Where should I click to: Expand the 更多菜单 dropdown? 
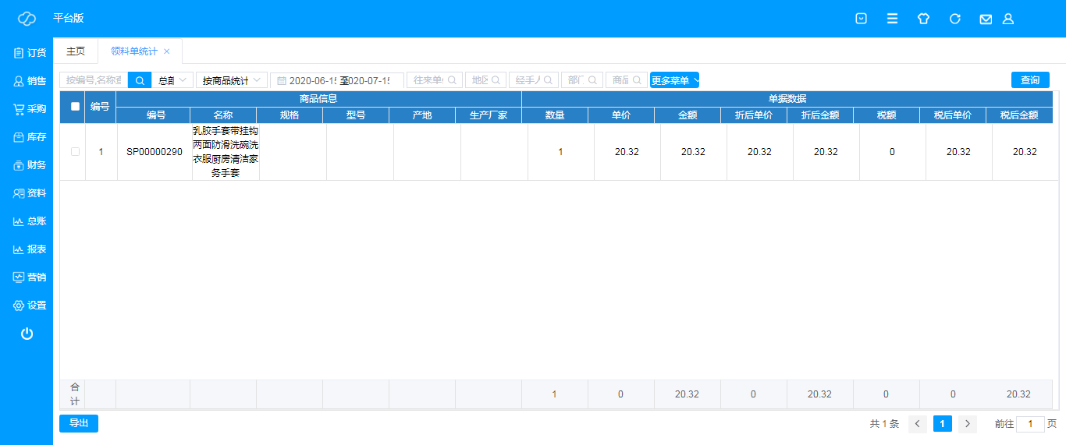click(674, 80)
